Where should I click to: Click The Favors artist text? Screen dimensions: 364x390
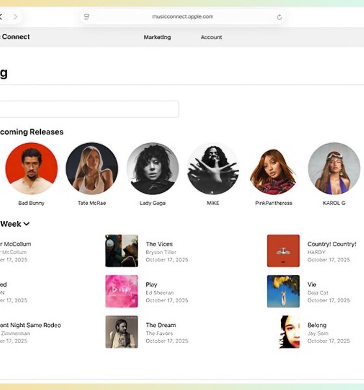pyautogui.click(x=159, y=333)
